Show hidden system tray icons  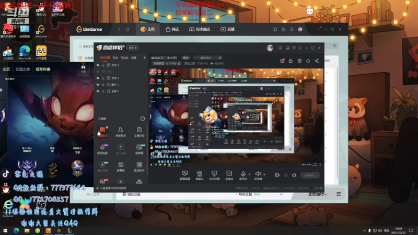364,230
